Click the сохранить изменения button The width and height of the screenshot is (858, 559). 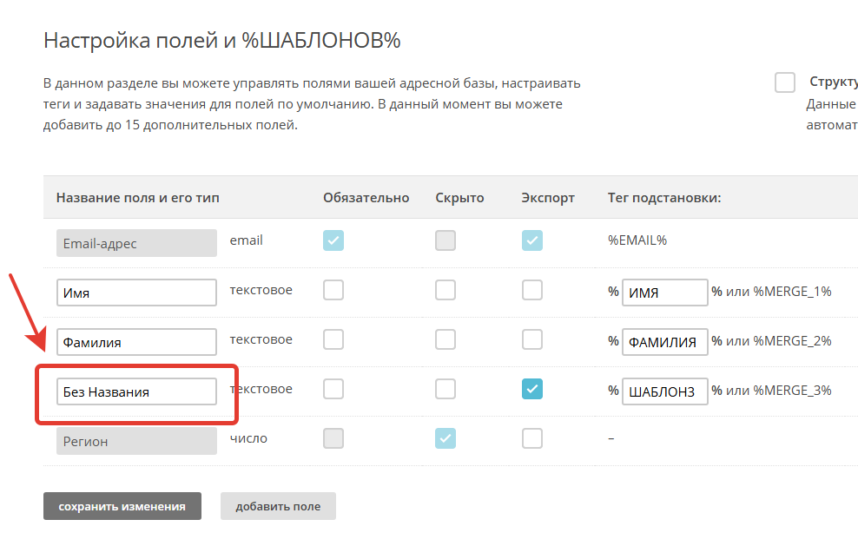[x=122, y=506]
